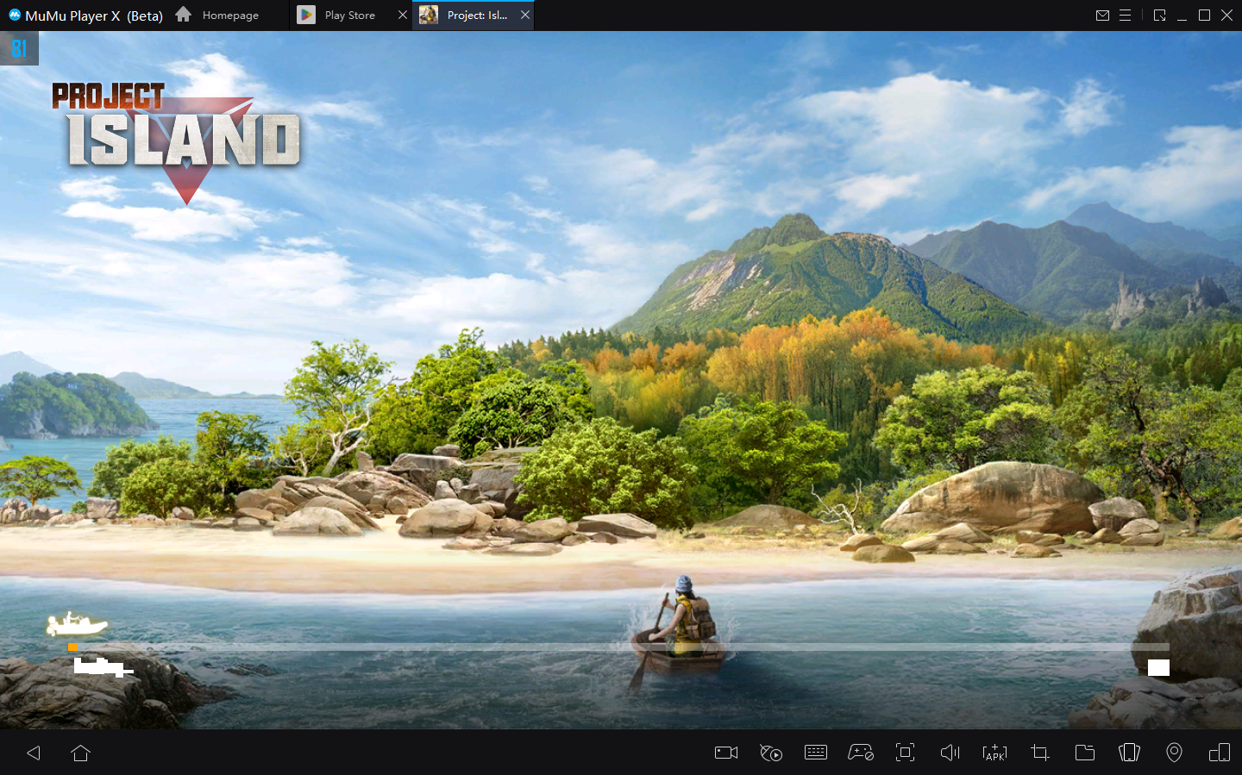Switch to the Homepage tab

point(218,16)
